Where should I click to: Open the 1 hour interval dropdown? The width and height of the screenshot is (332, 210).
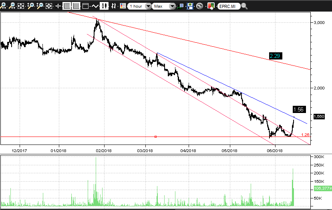coord(139,6)
